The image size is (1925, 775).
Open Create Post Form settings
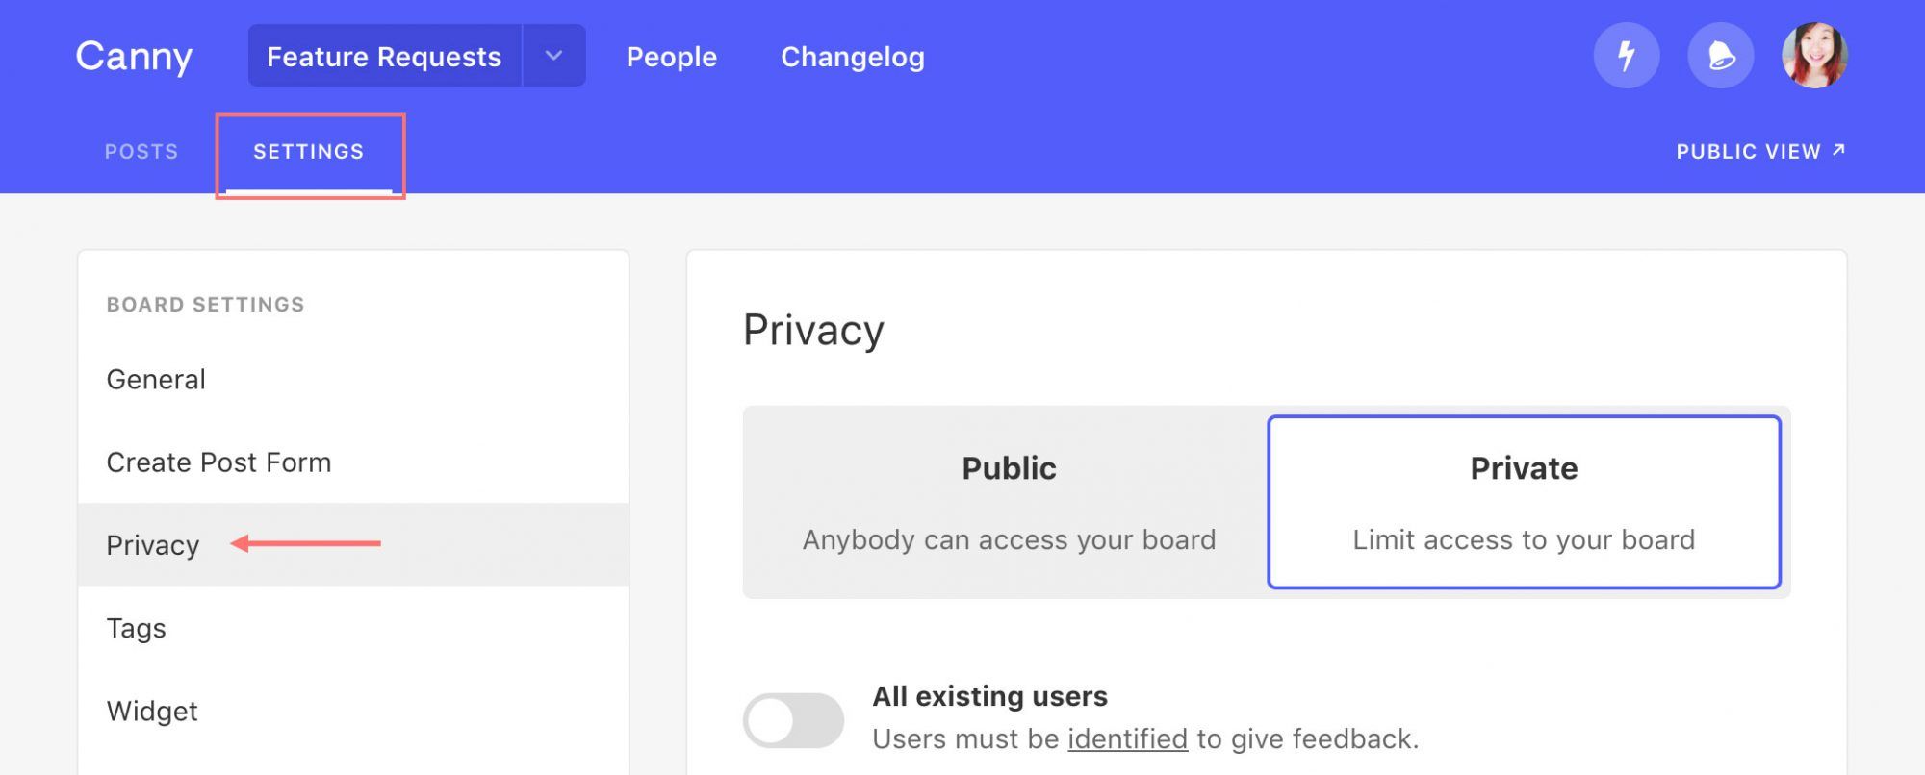point(353,462)
